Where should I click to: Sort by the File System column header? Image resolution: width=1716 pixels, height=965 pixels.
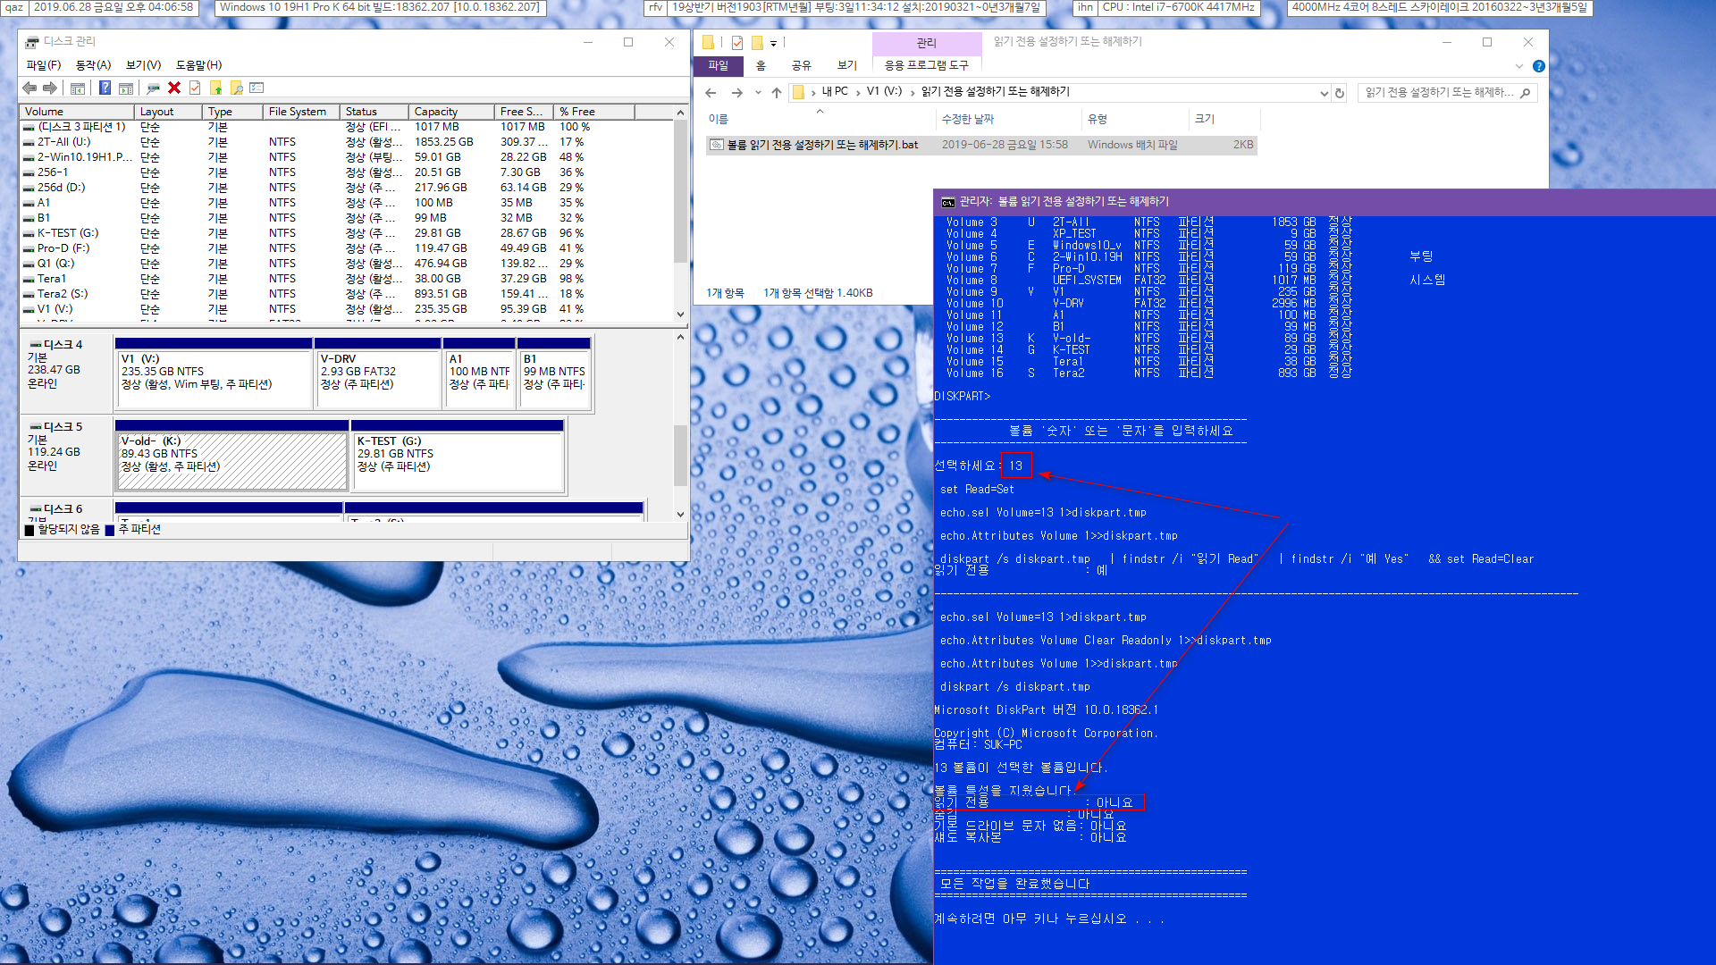coord(301,112)
